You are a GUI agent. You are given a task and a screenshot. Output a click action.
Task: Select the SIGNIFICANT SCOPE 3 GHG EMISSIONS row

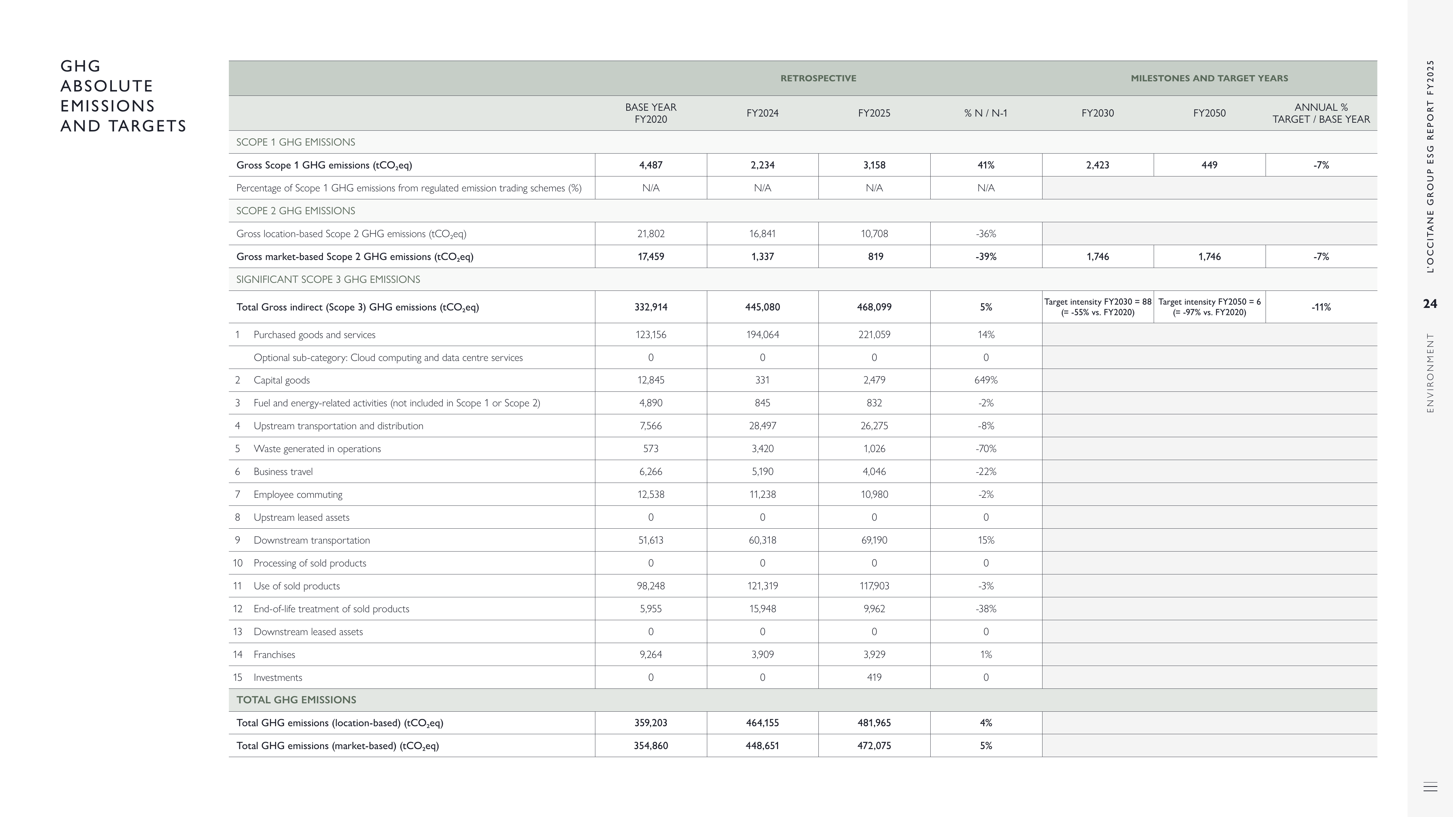pos(803,279)
